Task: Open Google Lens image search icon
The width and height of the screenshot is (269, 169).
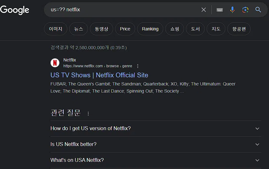Action: click(245, 10)
